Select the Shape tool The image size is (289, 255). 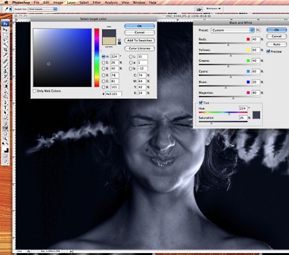tap(5, 118)
